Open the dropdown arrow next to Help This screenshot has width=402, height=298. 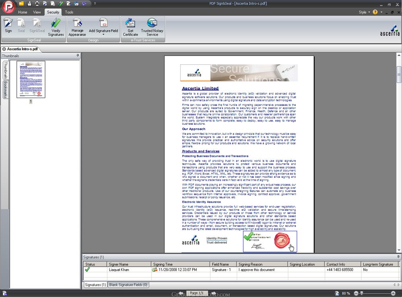pyautogui.click(x=381, y=12)
